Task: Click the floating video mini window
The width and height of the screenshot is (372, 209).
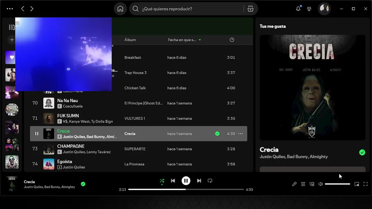Action: pyautogui.click(x=63, y=54)
